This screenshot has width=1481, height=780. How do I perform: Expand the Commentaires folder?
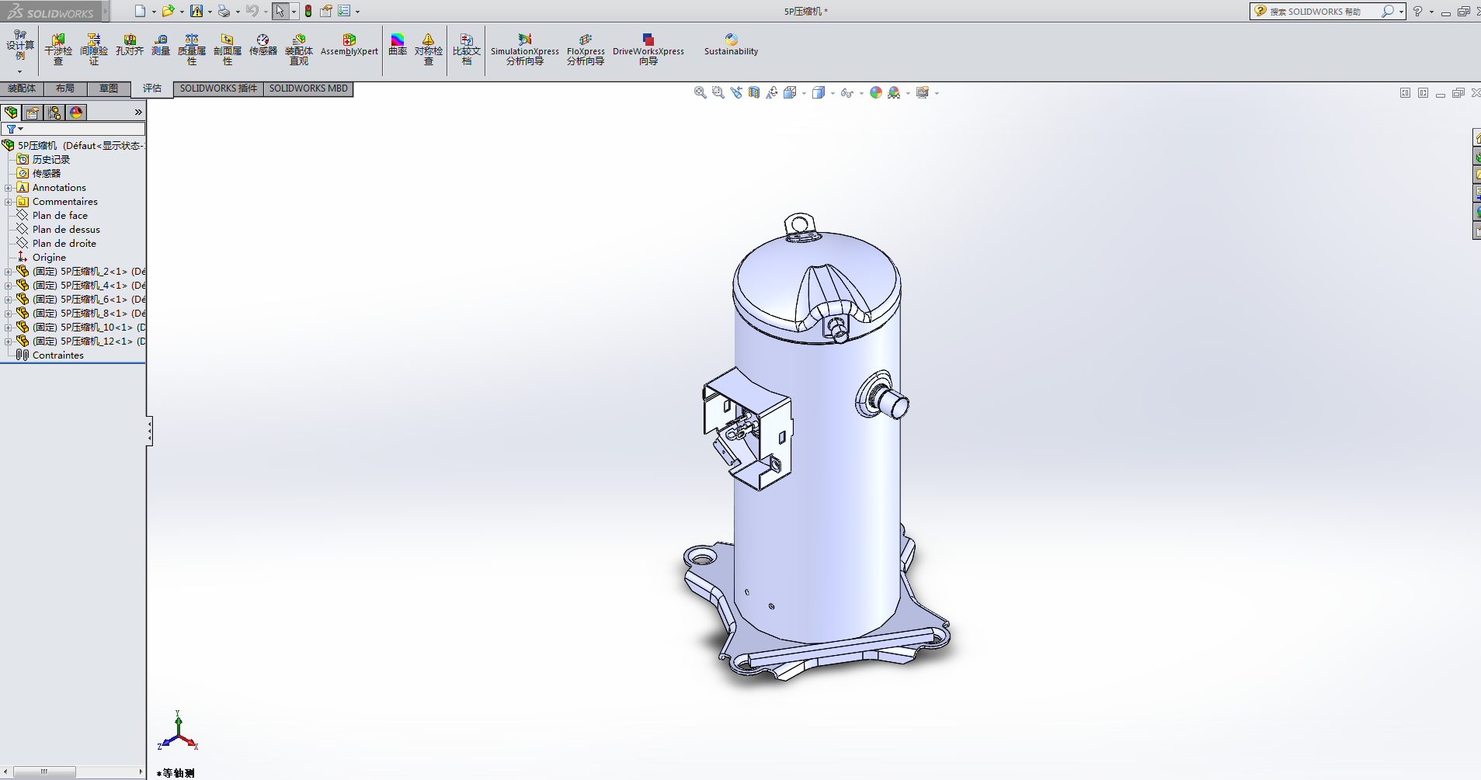point(9,202)
